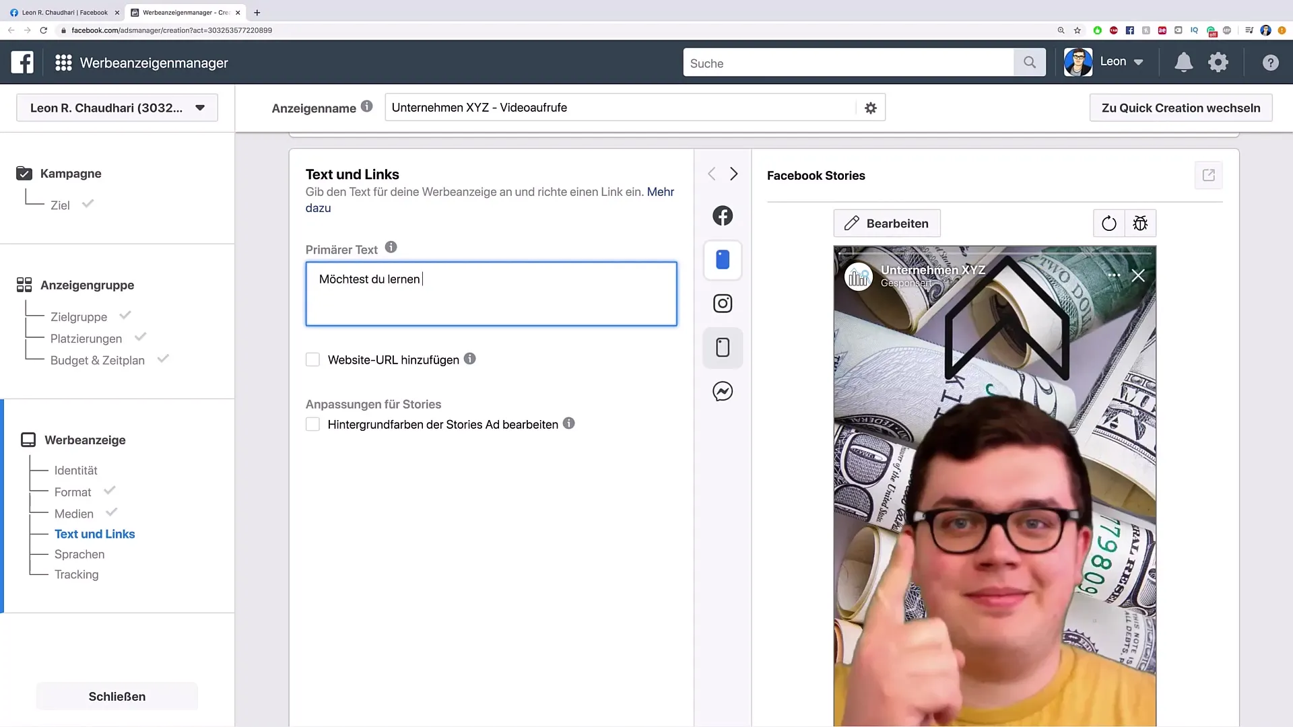This screenshot has width=1293, height=727.
Task: Click the Text und Links sidebar item
Action: click(94, 534)
